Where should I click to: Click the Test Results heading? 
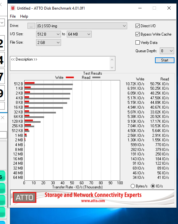(x=93, y=73)
